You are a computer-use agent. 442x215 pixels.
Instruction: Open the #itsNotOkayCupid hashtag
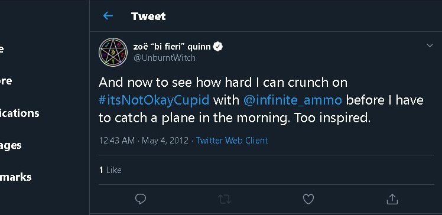(x=154, y=100)
